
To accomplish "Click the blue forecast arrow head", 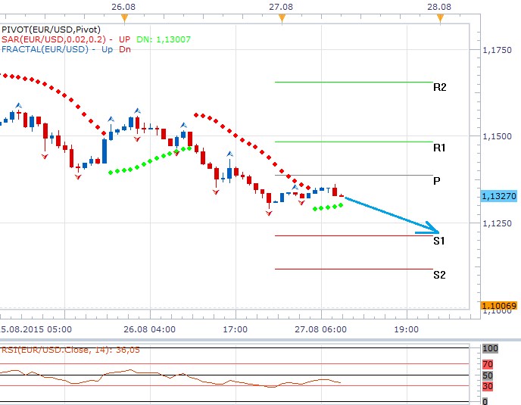I will [x=434, y=229].
